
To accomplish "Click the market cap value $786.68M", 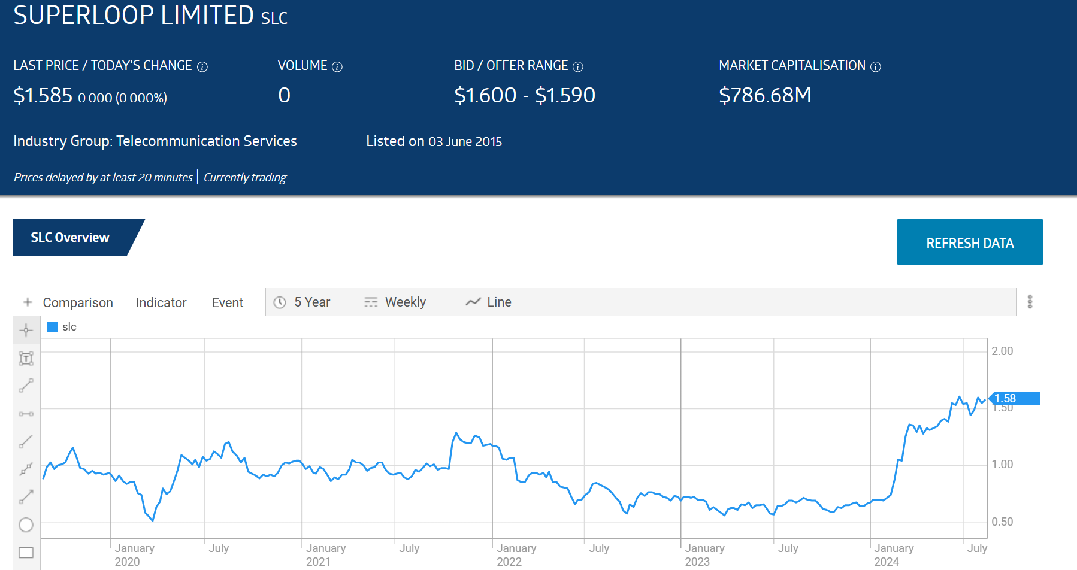I will [765, 95].
